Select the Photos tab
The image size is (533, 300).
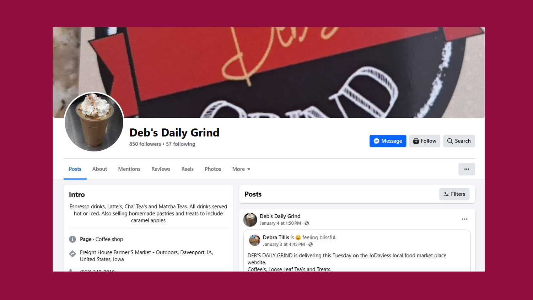(x=213, y=169)
